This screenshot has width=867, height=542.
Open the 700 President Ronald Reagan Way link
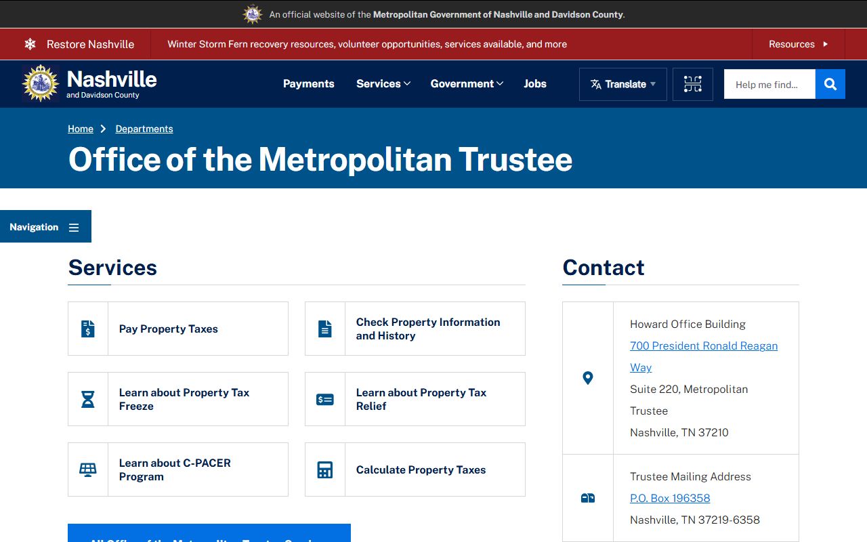[x=704, y=356]
